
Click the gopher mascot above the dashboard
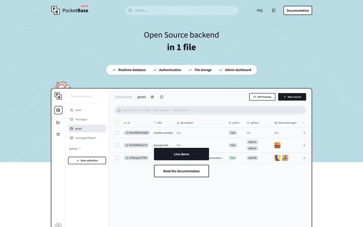(x=62, y=85)
